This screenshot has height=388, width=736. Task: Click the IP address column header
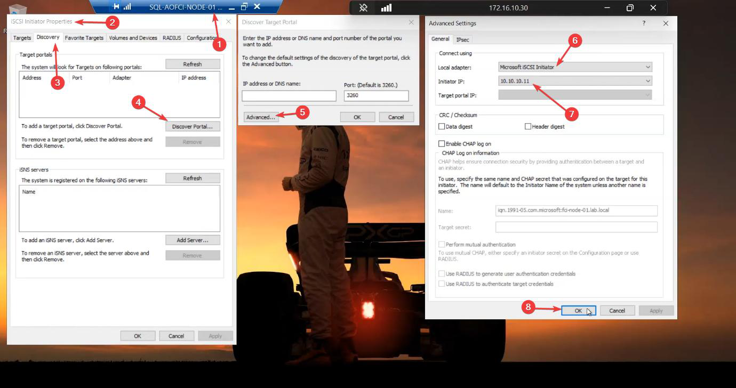194,78
